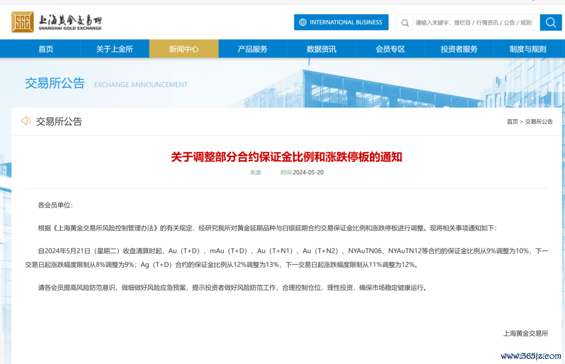This screenshot has width=565, height=364.
Task: Click the red announcement title 关于调整部分合约保证金比例
Action: click(287, 157)
